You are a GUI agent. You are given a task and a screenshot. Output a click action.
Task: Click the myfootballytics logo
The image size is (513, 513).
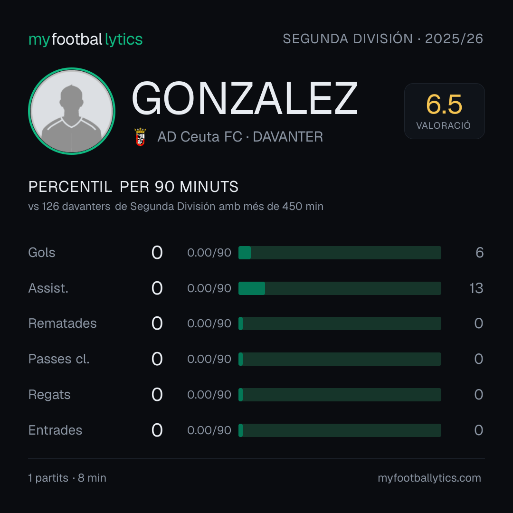click(x=85, y=39)
